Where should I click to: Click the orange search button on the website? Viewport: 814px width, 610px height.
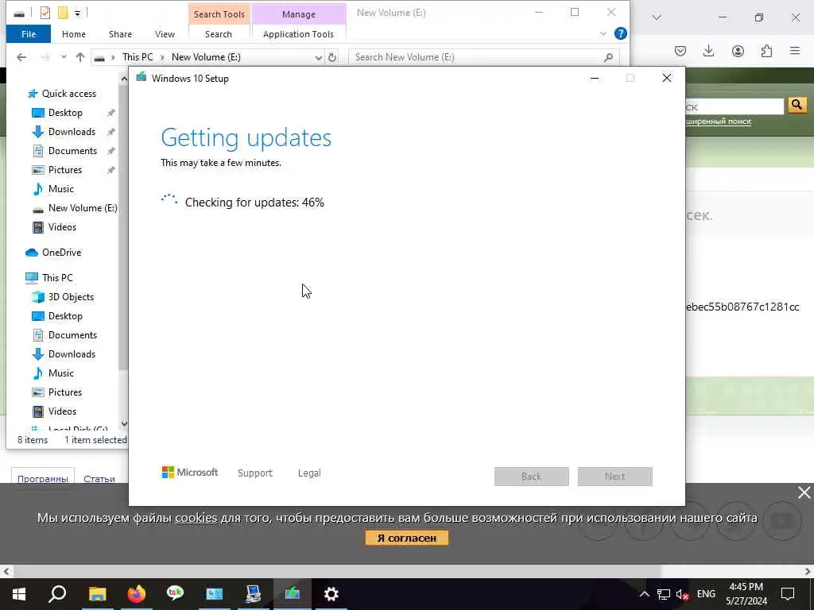pos(797,106)
